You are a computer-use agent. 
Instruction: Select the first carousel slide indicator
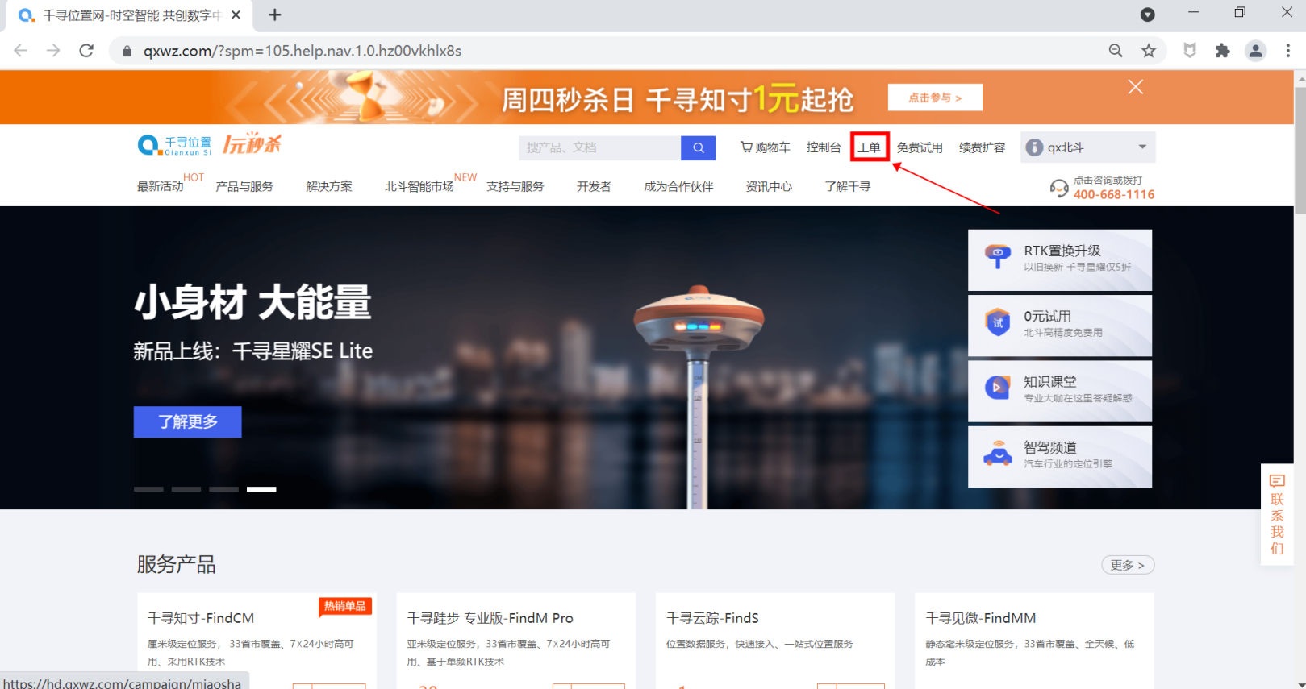click(x=148, y=489)
